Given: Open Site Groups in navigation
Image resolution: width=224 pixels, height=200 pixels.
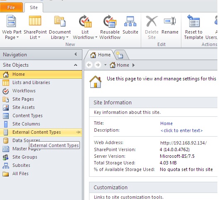Looking at the screenshot, I should pyautogui.click(x=41, y=157).
